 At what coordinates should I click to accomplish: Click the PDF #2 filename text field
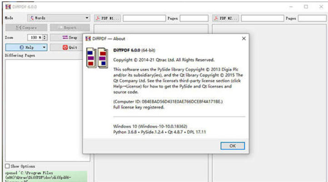point(262,18)
